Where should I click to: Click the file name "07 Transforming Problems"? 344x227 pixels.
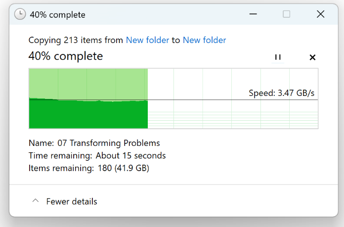(x=109, y=143)
